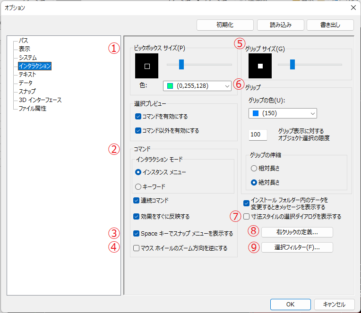This screenshot has width=361, height=313.
Task: Close the オプション dialog
Action: click(x=353, y=8)
